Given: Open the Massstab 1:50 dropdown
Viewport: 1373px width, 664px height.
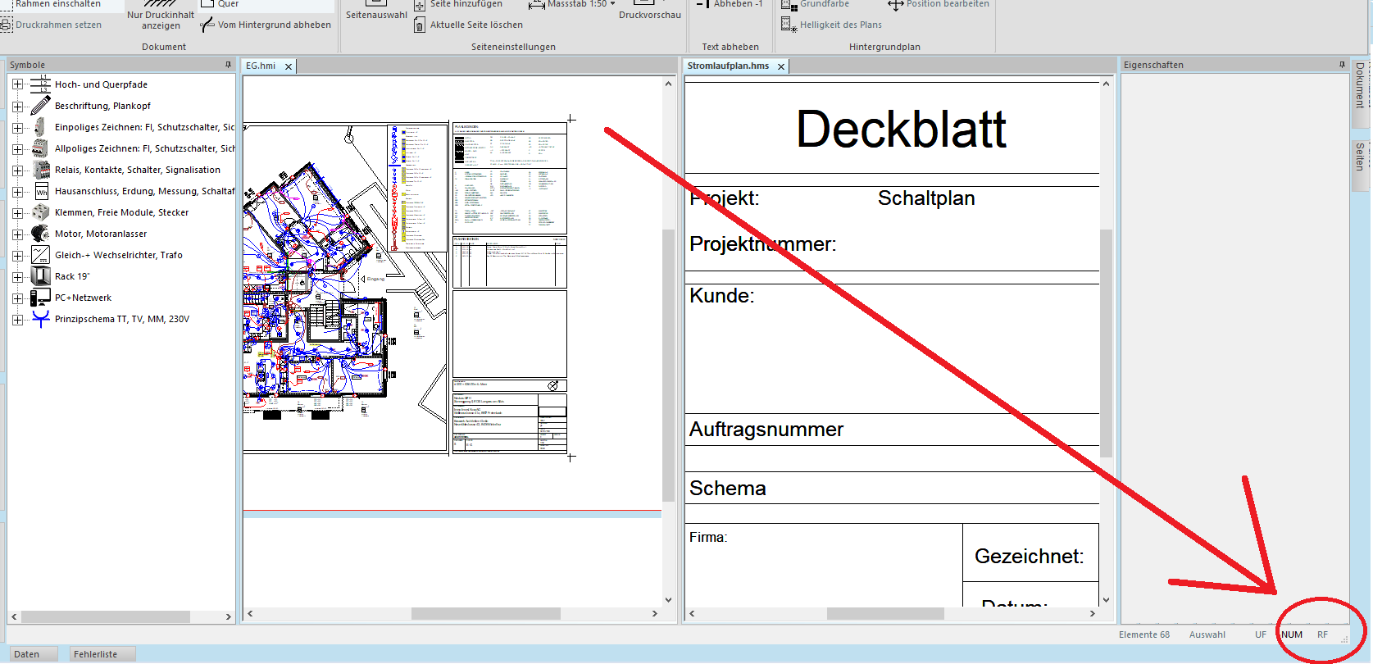Looking at the screenshot, I should click(x=612, y=4).
